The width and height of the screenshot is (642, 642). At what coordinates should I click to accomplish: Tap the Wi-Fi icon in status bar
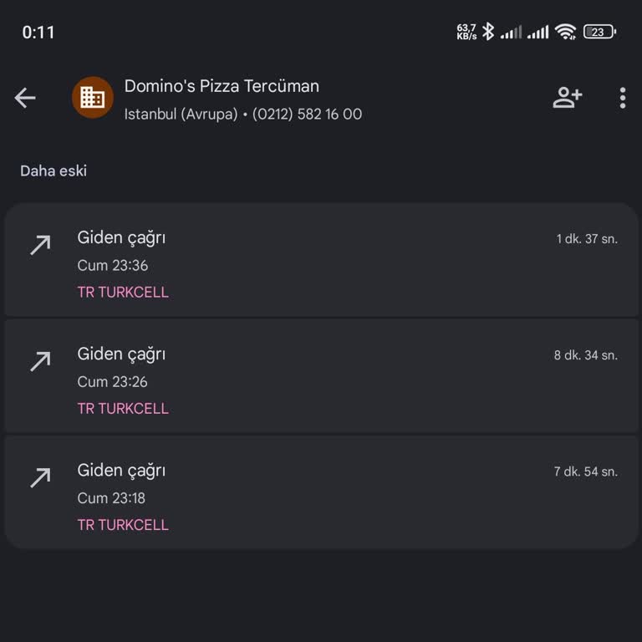[x=566, y=32]
